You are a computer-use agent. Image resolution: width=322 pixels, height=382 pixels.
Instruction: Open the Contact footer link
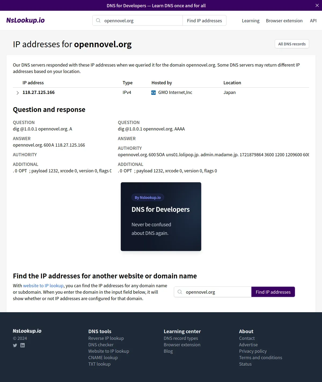(247, 338)
